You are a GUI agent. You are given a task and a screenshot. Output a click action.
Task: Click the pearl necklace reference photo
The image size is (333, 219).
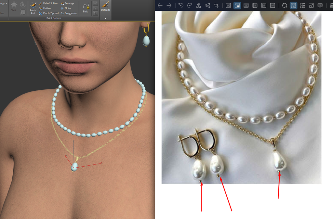point(241,97)
